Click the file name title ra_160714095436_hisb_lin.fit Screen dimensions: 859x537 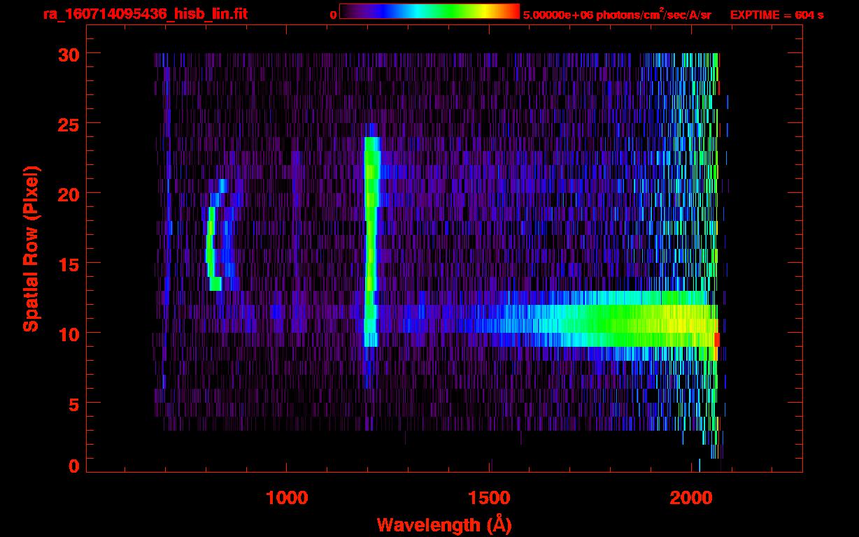coord(145,14)
